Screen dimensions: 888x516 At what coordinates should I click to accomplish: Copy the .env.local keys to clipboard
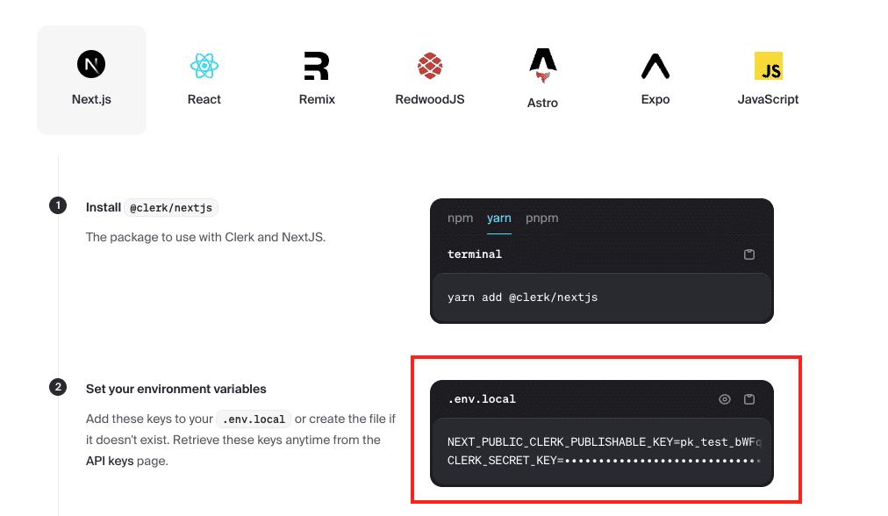coord(749,399)
